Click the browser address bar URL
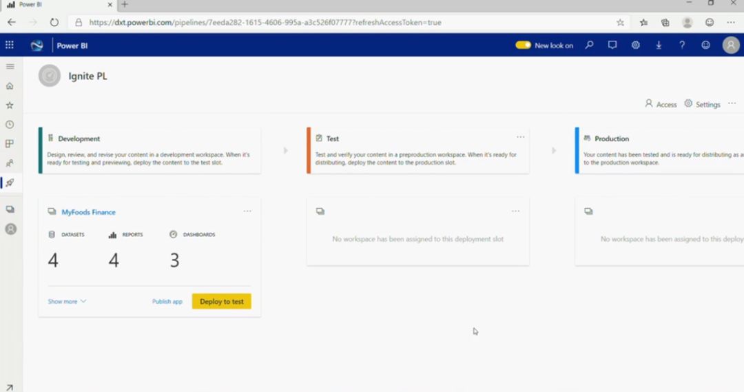 coord(265,22)
